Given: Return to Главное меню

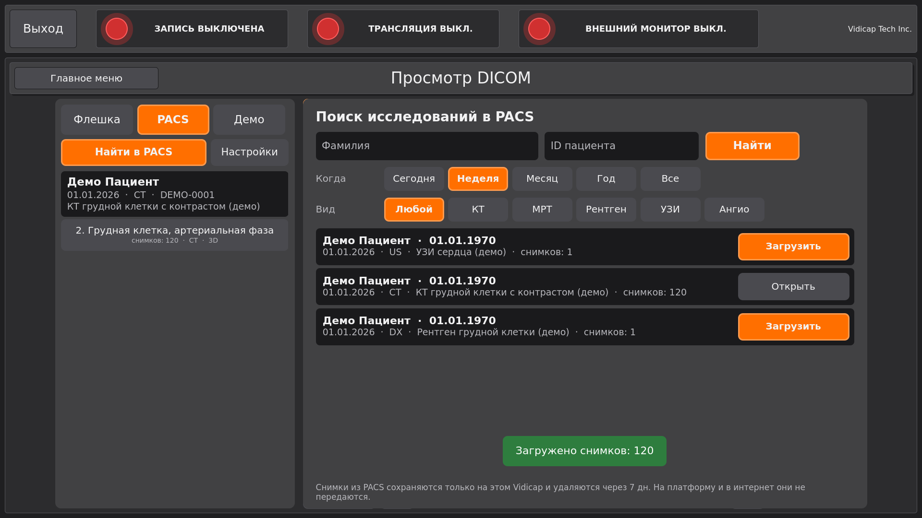Looking at the screenshot, I should coord(86,78).
